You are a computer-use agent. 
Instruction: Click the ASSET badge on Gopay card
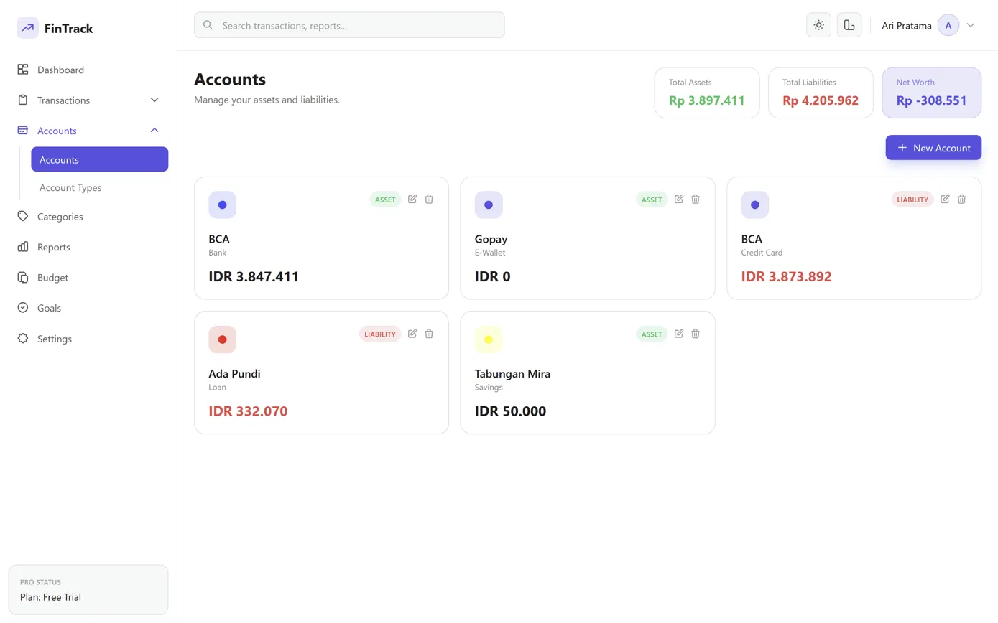(652, 200)
